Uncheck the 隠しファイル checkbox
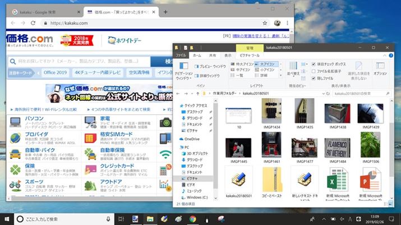 [x=314, y=78]
